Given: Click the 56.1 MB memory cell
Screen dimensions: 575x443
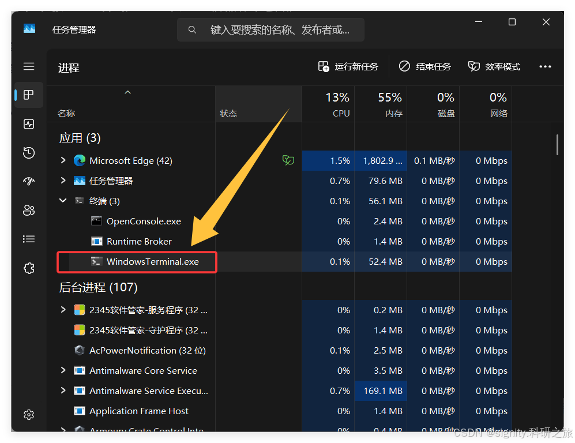Looking at the screenshot, I should coord(381,201).
